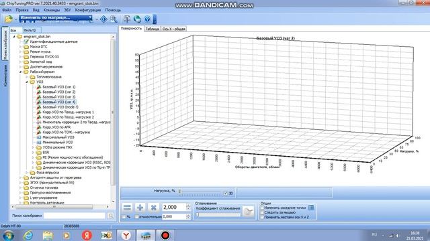Click the Нагрузка, % slider
The width and height of the screenshot is (430, 241).
point(200,193)
